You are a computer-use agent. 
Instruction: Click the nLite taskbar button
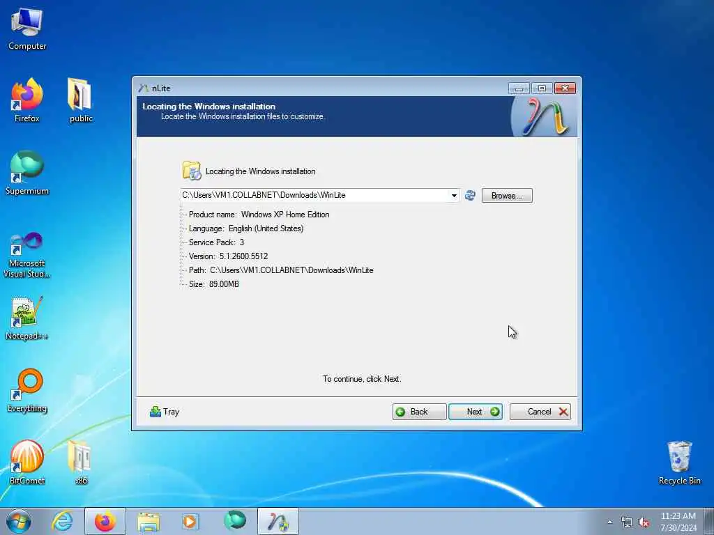tap(278, 522)
